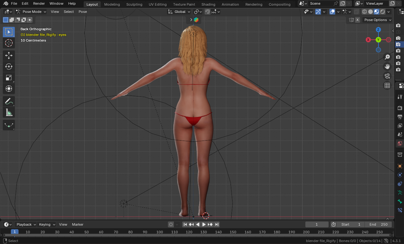Screen dimensions: 404x244
Task: Click the End frame field
Action: coord(378,224)
